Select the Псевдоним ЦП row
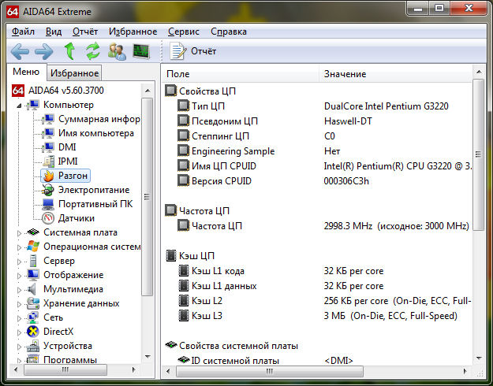The width and height of the screenshot is (493, 386). [318, 121]
